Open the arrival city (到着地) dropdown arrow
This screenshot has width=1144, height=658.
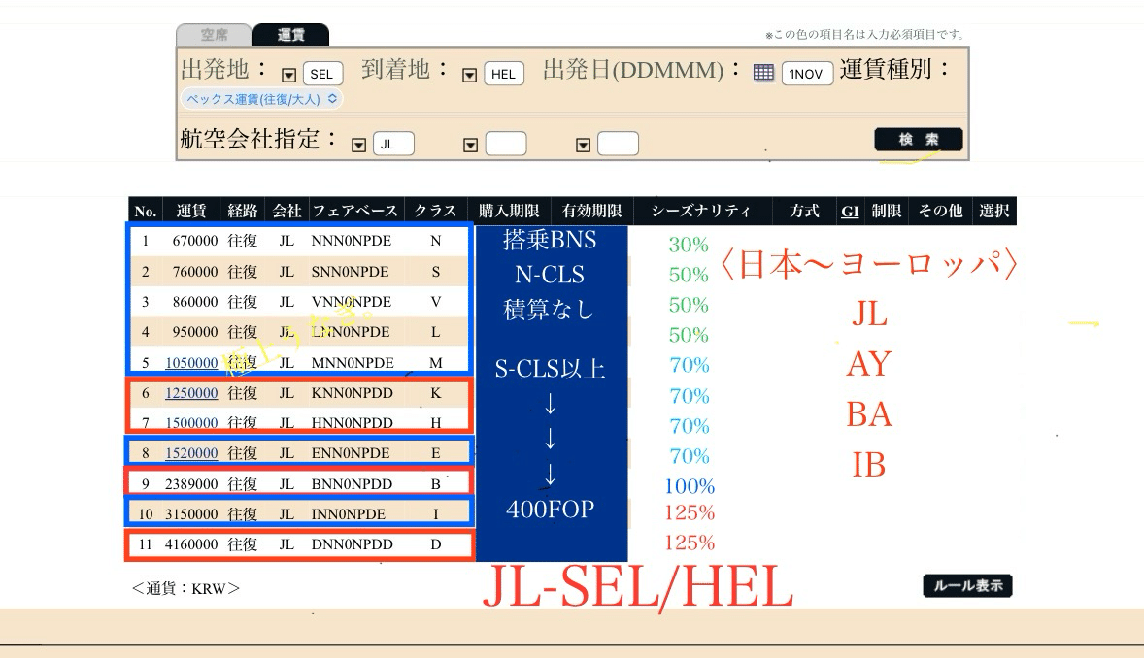(x=470, y=75)
